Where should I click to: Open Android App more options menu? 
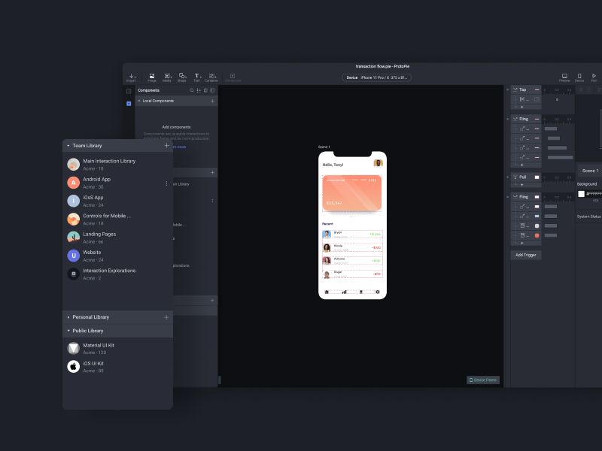tap(166, 183)
